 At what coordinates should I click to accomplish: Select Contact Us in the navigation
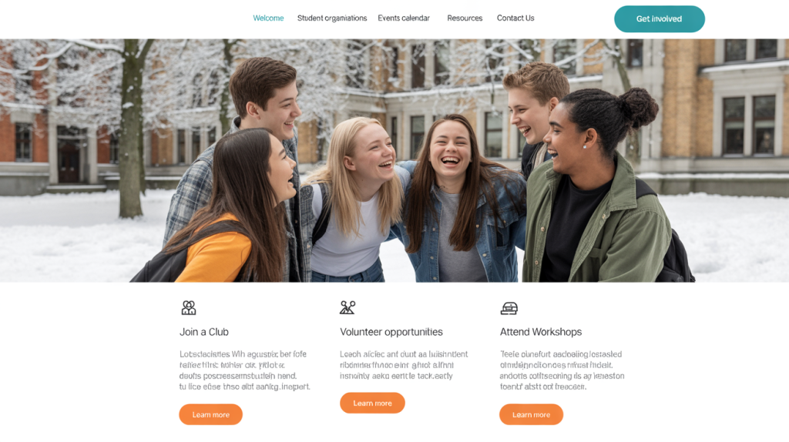[515, 18]
